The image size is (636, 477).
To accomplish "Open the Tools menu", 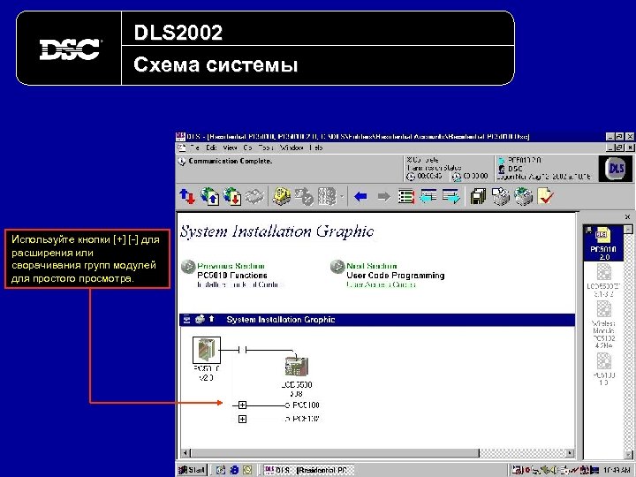I will (x=266, y=148).
